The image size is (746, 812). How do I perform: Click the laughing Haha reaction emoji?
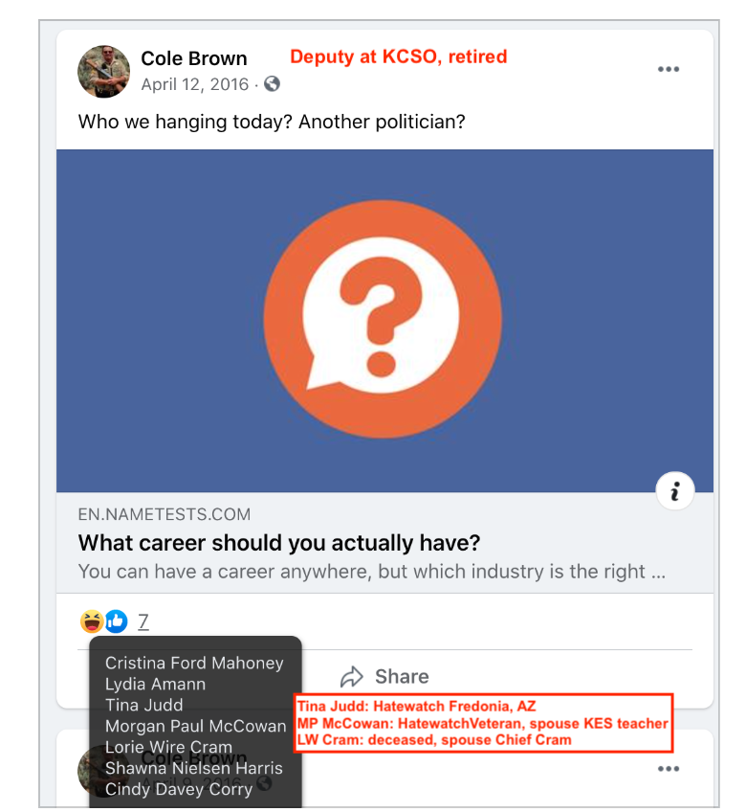(92, 621)
